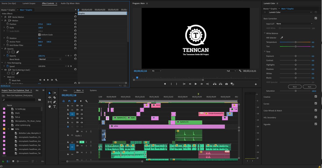The height and width of the screenshot is (168, 322).
Task: Step back one frame in Program Monitor
Action: pos(190,84)
